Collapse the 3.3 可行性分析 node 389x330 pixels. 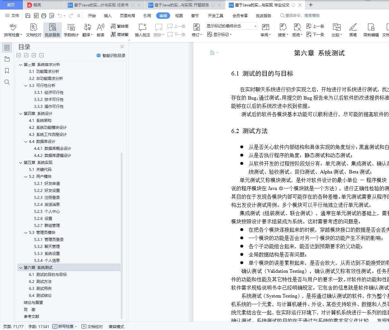tap(26, 86)
